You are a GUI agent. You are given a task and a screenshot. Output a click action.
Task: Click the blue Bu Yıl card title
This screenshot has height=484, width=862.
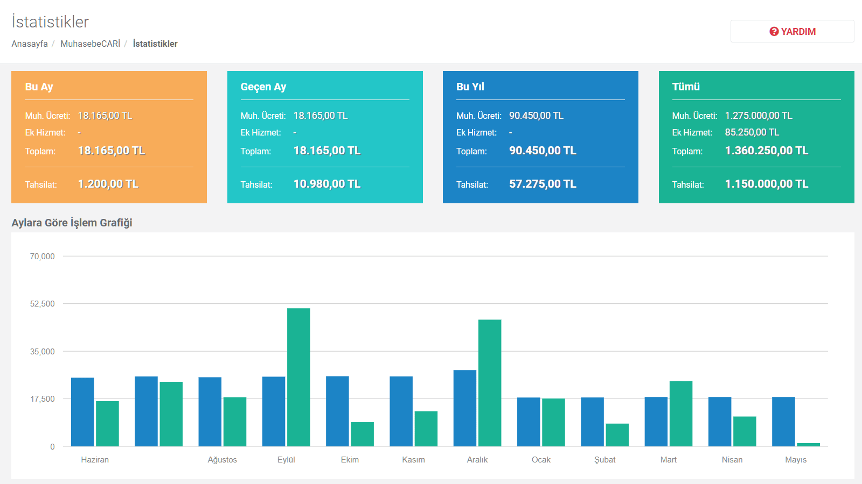(470, 87)
